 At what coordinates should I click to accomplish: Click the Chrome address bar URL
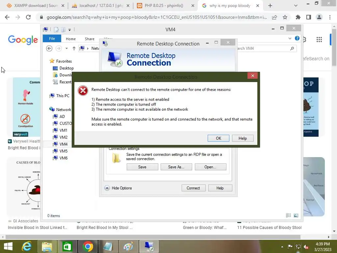pyautogui.click(x=157, y=17)
